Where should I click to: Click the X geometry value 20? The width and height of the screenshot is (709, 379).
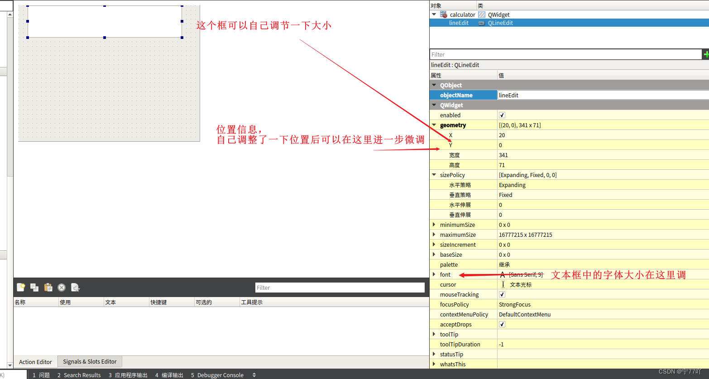pos(603,135)
